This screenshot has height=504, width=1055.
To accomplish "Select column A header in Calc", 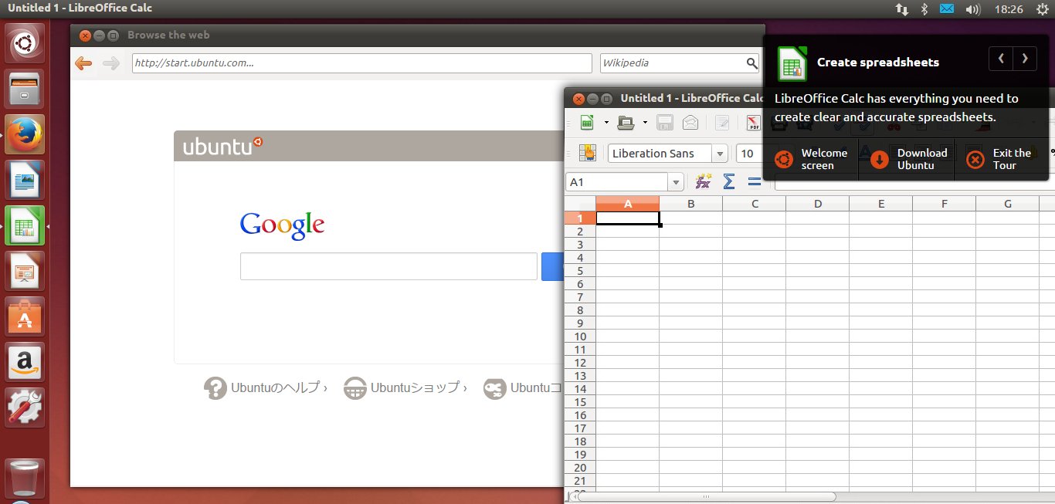I will point(628,204).
